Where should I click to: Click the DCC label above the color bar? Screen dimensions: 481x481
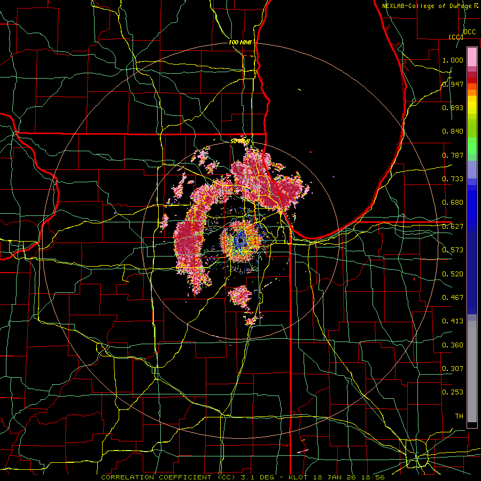pyautogui.click(x=469, y=32)
